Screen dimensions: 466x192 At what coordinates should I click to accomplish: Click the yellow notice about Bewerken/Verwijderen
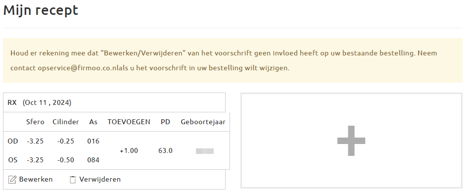pos(233,60)
